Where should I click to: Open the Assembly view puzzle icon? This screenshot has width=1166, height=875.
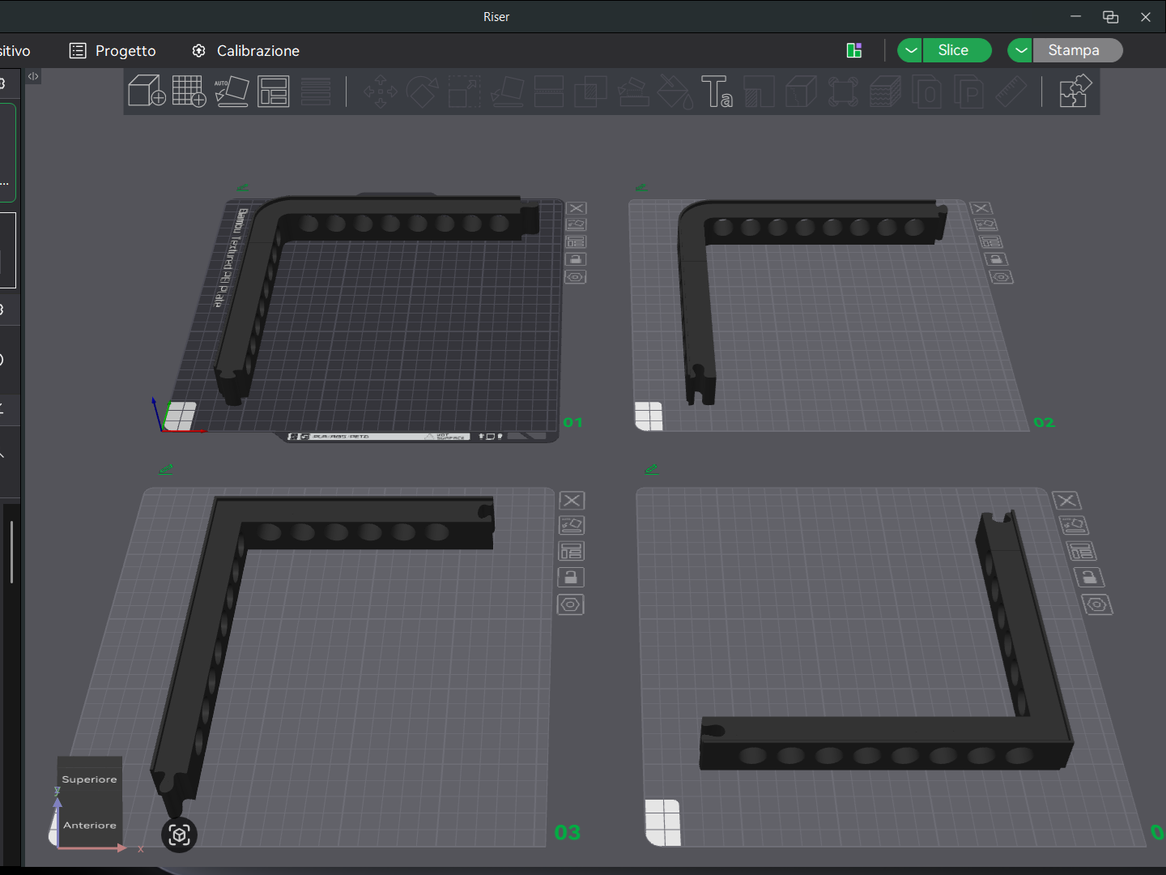[x=1075, y=91]
